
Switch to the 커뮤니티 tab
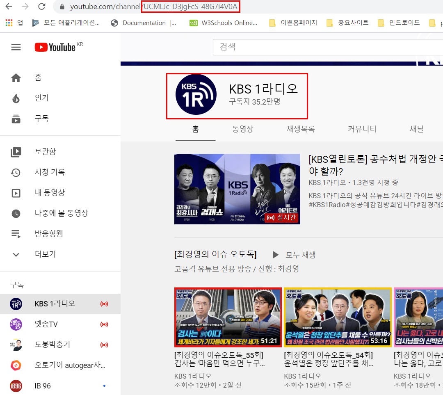362,129
